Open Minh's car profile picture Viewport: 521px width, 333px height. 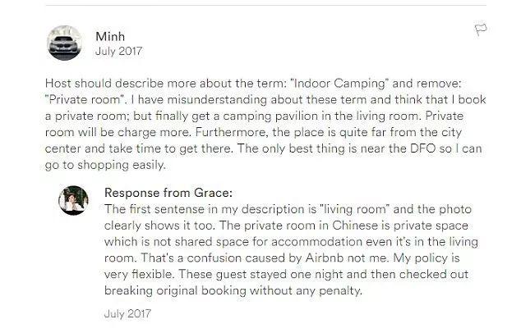coord(64,43)
